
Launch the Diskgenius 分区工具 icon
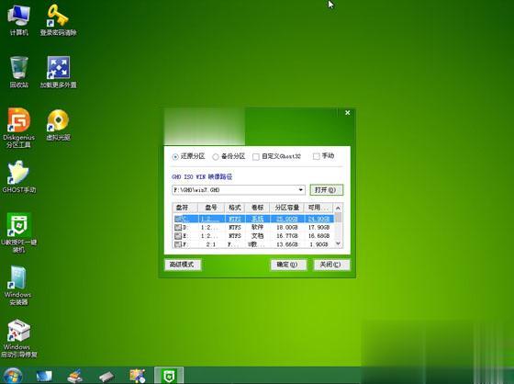[18, 128]
